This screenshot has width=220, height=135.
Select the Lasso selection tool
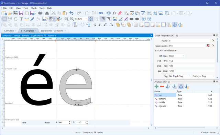click(10, 19)
